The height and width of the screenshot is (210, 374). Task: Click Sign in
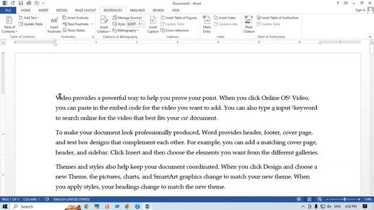click(360, 10)
